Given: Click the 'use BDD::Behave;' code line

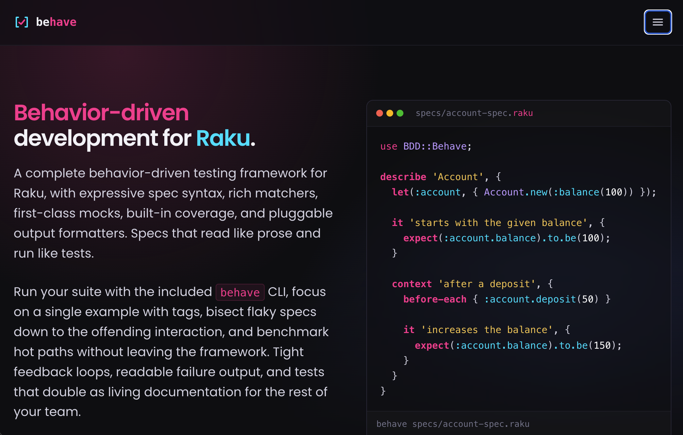Looking at the screenshot, I should point(426,146).
